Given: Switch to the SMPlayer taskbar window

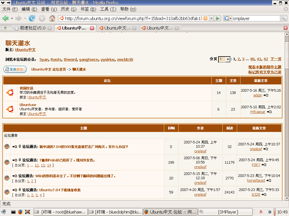Looking at the screenshot, I should click(225, 212).
